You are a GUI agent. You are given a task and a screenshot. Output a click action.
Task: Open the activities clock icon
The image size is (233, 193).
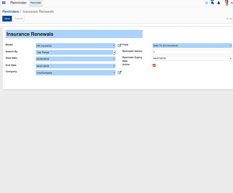[x=206, y=3]
